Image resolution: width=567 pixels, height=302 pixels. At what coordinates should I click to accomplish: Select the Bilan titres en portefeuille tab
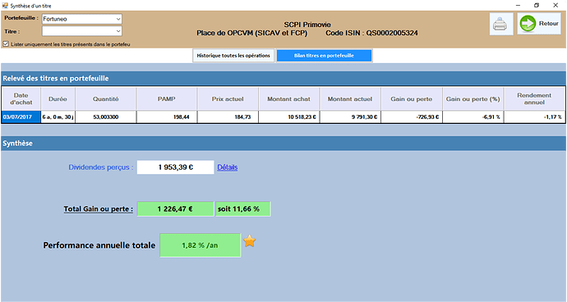pyautogui.click(x=324, y=56)
